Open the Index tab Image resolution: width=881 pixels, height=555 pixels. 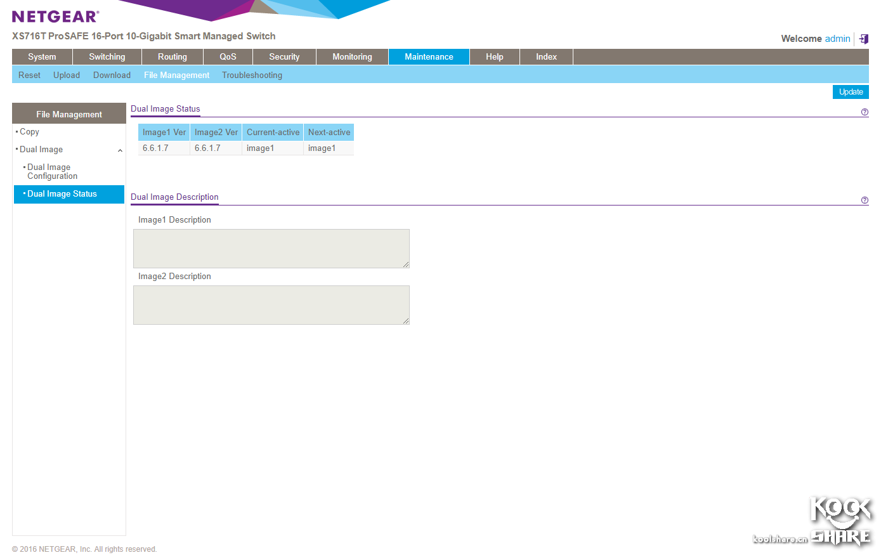click(x=546, y=57)
